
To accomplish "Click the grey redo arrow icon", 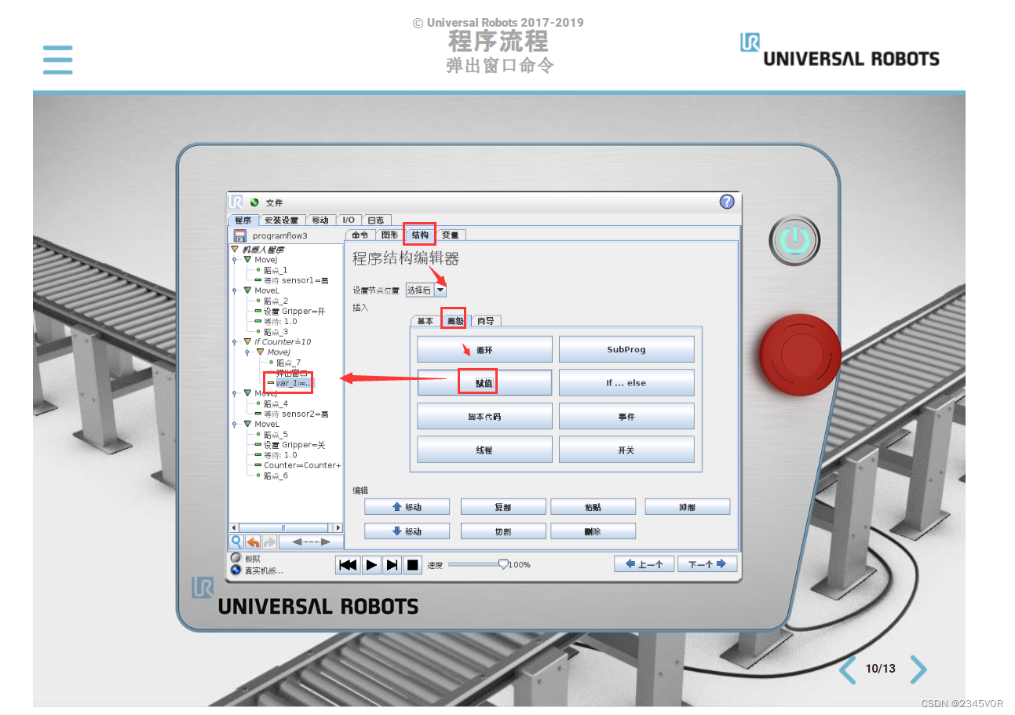I will click(x=269, y=542).
